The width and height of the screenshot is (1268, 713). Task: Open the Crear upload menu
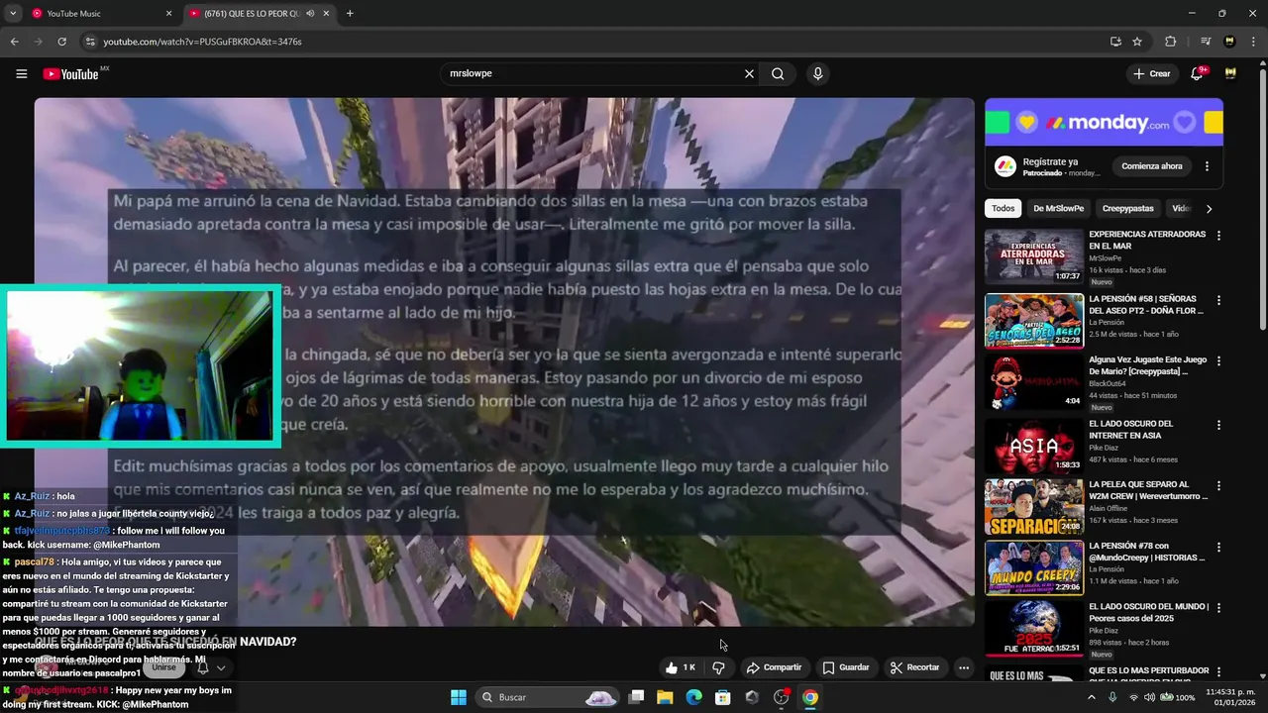(x=1152, y=73)
